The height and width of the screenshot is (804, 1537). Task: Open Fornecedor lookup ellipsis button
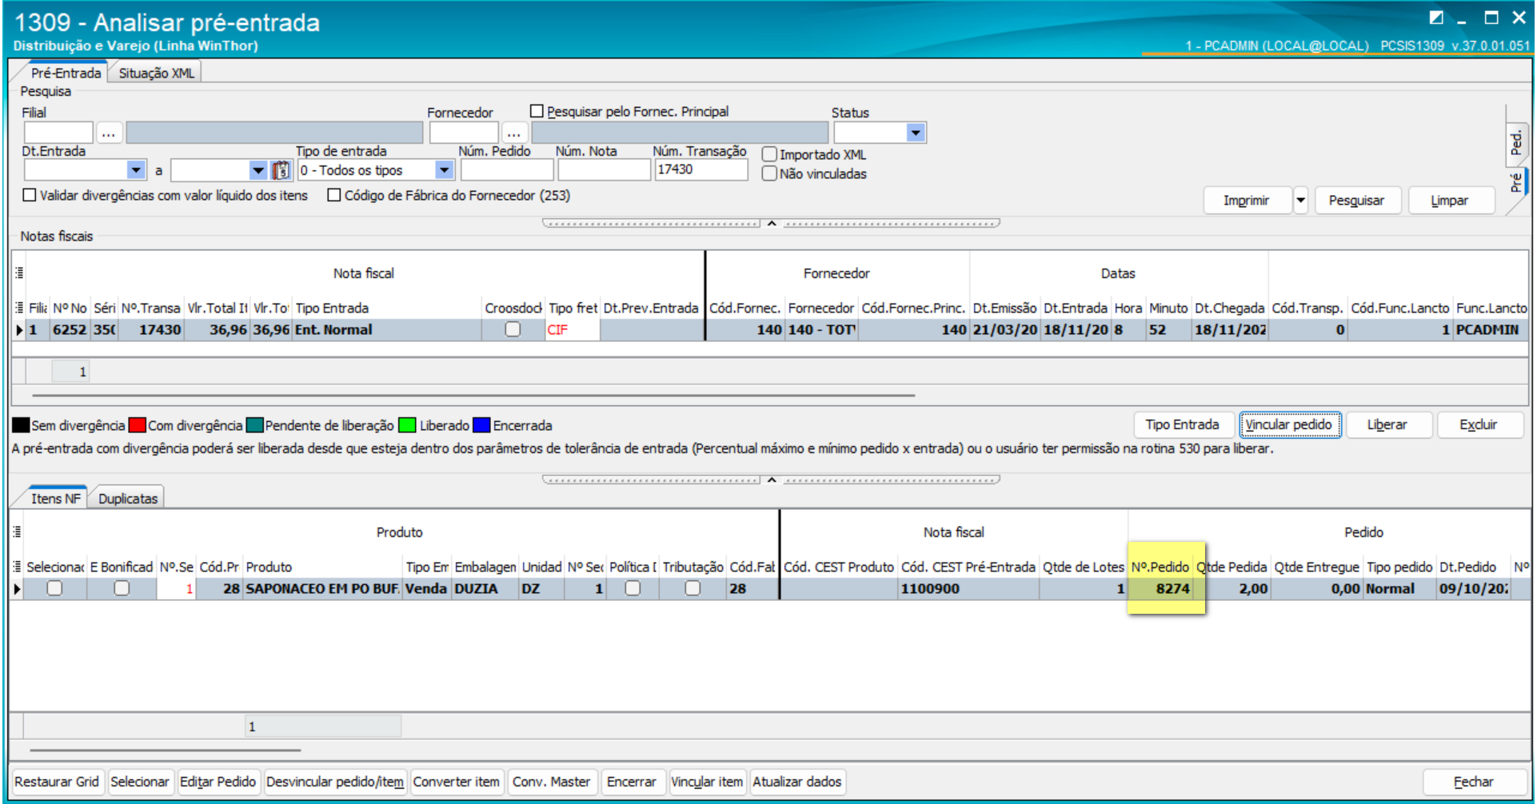click(514, 133)
